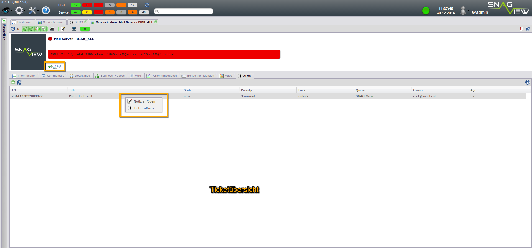Click the green 0 counter in service toolbar
532x248 pixels.
click(x=85, y=29)
